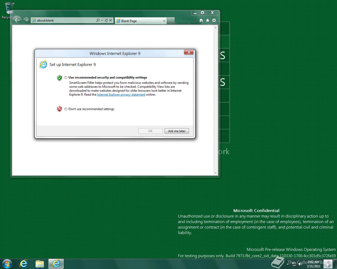This screenshot has width=337, height=269.
Task: Maximize the Internet Explorer window
Action: pyautogui.click(x=202, y=13)
